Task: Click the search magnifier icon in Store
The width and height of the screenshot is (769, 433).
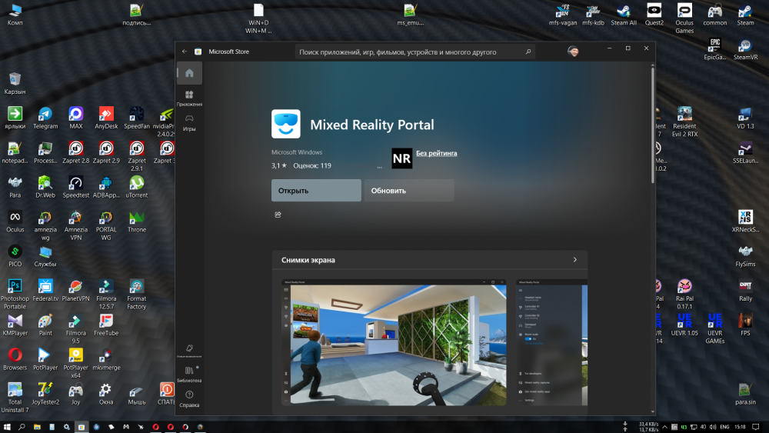Action: (528, 52)
